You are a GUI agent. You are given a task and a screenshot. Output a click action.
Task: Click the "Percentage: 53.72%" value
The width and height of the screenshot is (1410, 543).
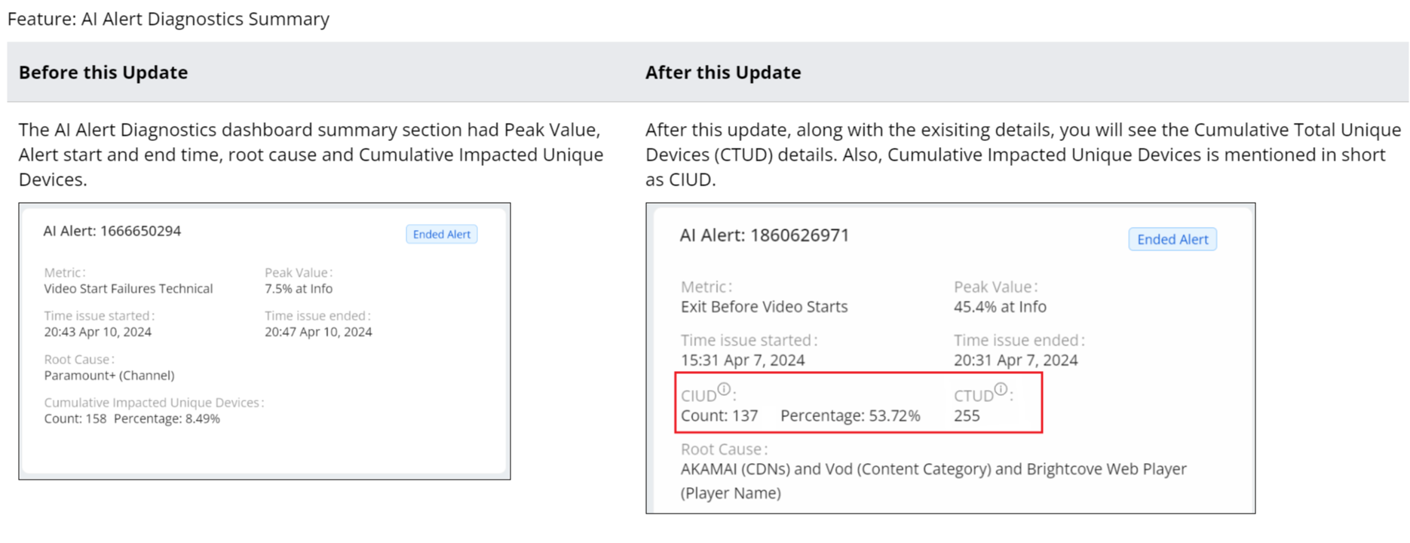tap(850, 416)
